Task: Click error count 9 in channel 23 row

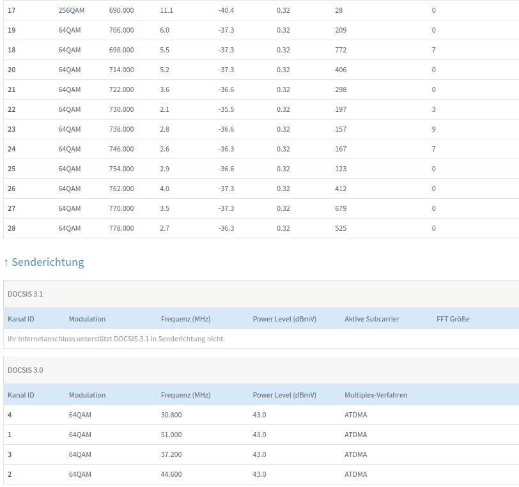Action: click(433, 130)
